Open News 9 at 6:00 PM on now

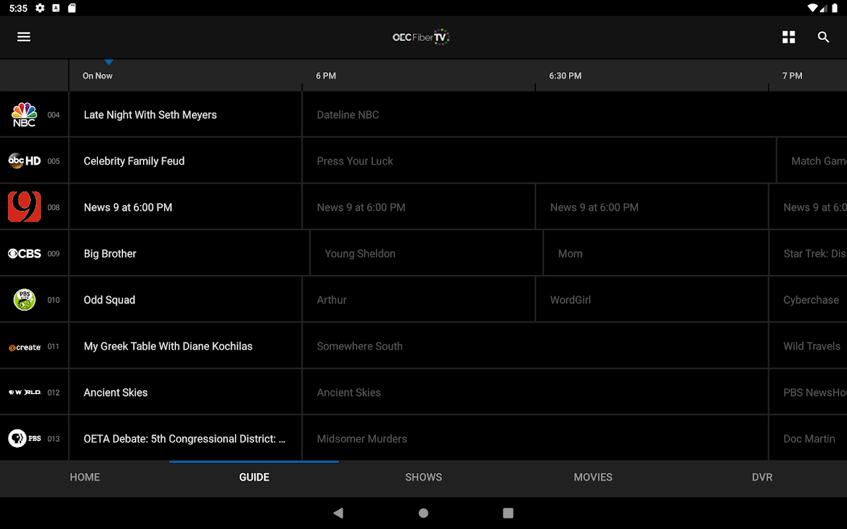185,207
